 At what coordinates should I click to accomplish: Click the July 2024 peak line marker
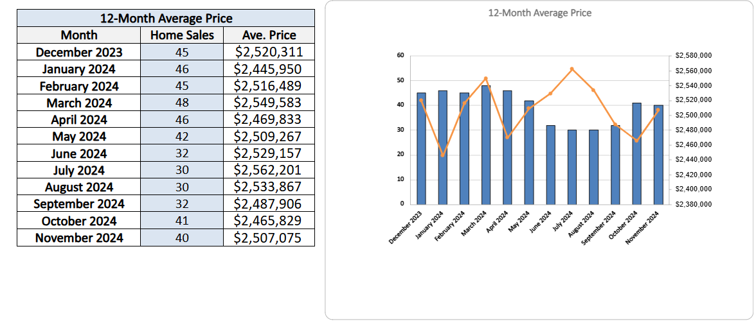click(572, 69)
